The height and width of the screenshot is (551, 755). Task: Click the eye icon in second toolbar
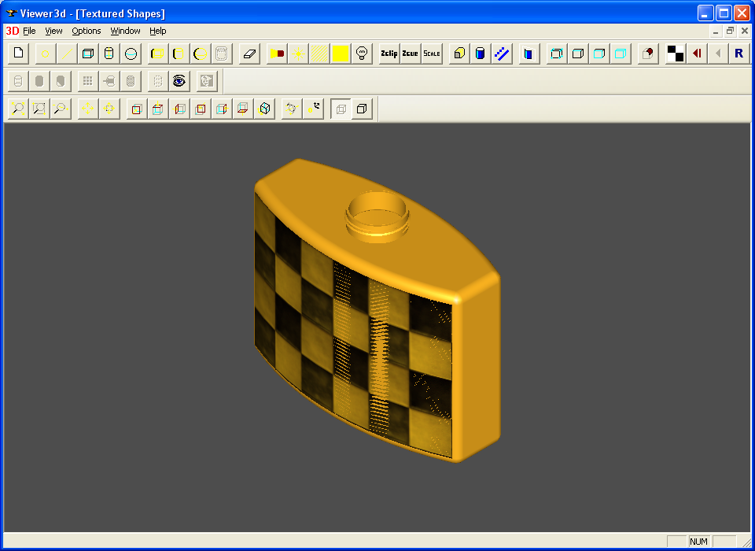(x=179, y=81)
